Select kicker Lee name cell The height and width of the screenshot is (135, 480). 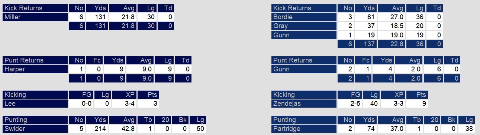pos(35,104)
